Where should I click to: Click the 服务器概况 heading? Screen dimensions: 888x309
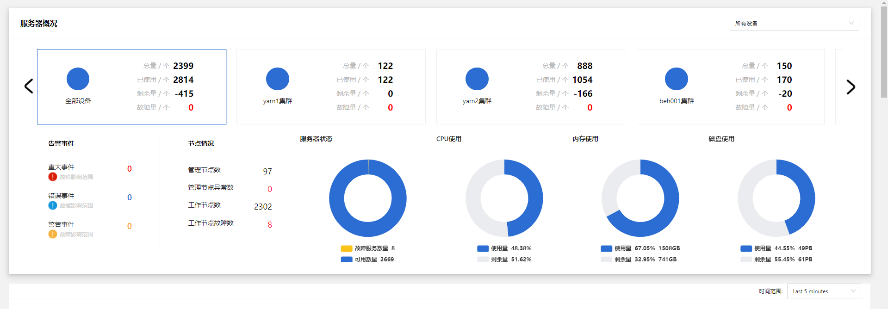tap(39, 23)
